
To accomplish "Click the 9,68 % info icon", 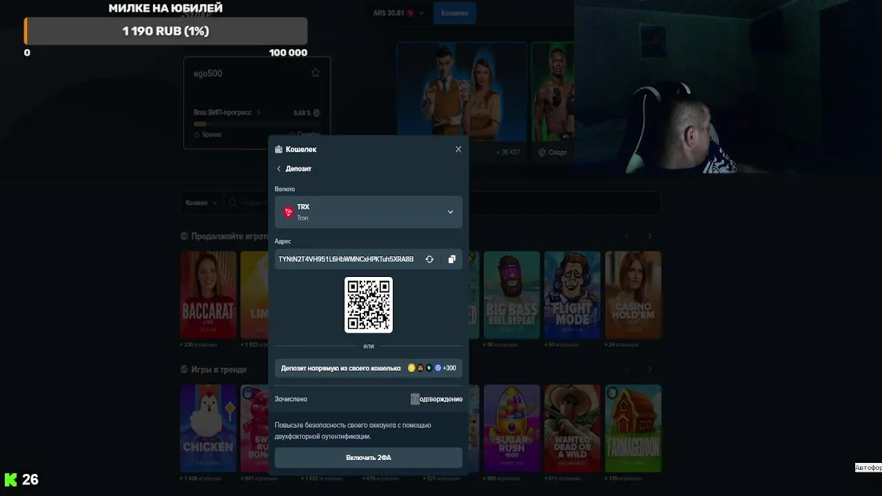I will (316, 113).
